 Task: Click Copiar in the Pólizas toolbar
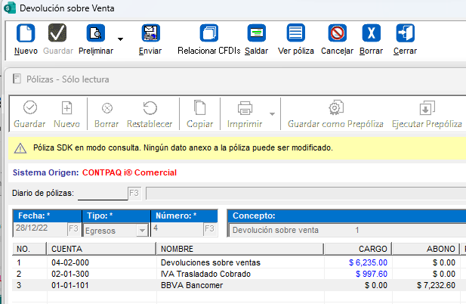pyautogui.click(x=199, y=113)
